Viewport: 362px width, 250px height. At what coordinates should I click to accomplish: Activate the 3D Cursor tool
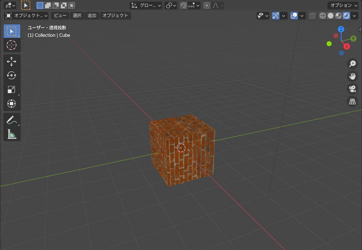tap(12, 45)
